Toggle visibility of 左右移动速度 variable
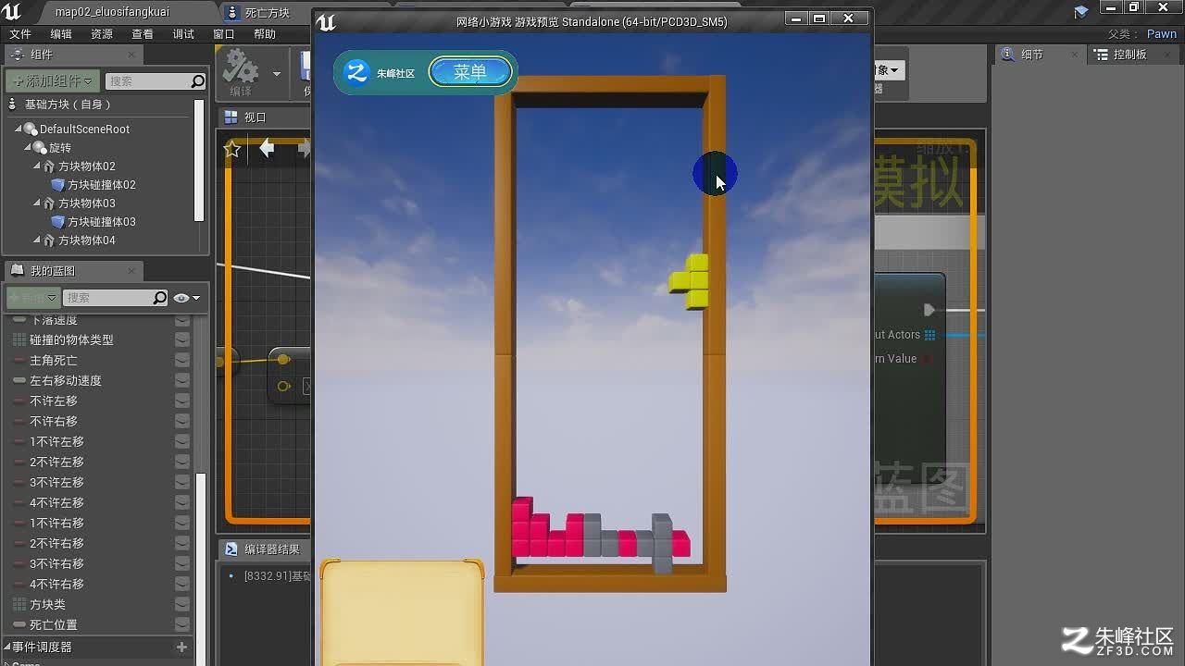1185x666 pixels. 182,380
